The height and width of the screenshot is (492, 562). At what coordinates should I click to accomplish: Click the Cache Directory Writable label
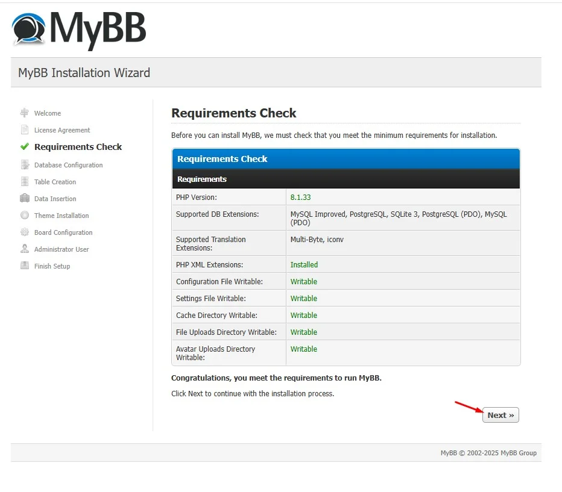[216, 315]
